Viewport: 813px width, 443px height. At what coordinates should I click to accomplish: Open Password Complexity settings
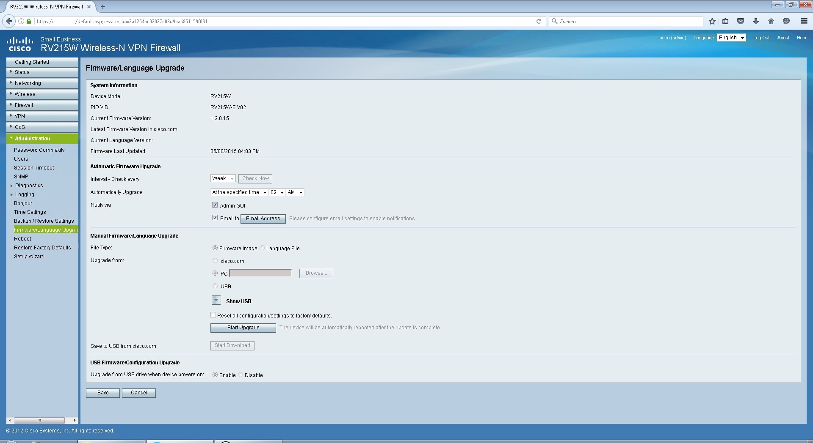click(39, 150)
